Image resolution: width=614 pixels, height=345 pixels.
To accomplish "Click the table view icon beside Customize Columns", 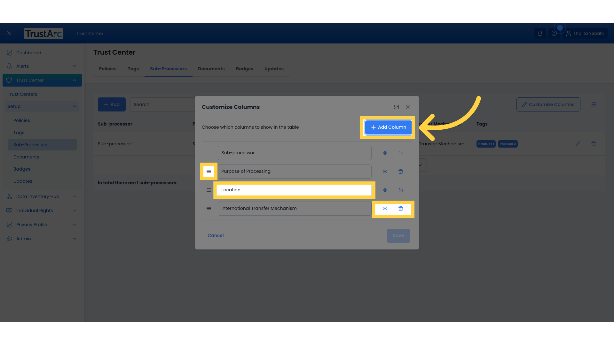I will pos(594,104).
